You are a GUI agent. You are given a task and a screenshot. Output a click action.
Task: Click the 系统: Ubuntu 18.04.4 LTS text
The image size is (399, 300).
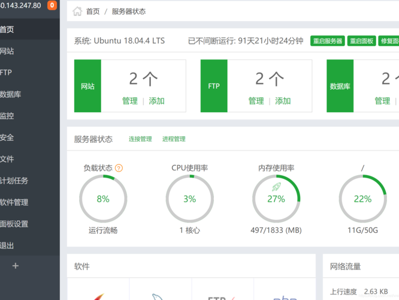point(119,41)
